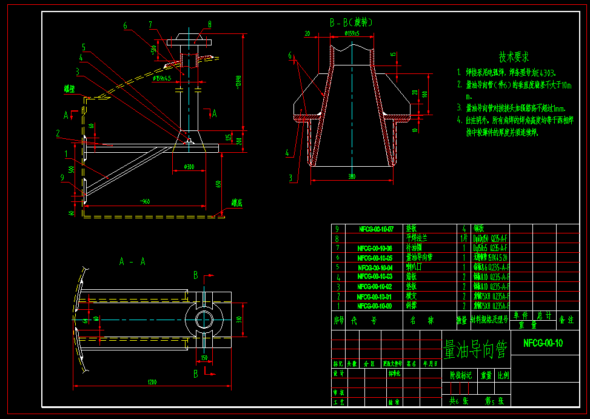This screenshot has width=590, height=419.
Task: Select part code NFCG-00-10-05 in the parts list
Action: point(375,258)
